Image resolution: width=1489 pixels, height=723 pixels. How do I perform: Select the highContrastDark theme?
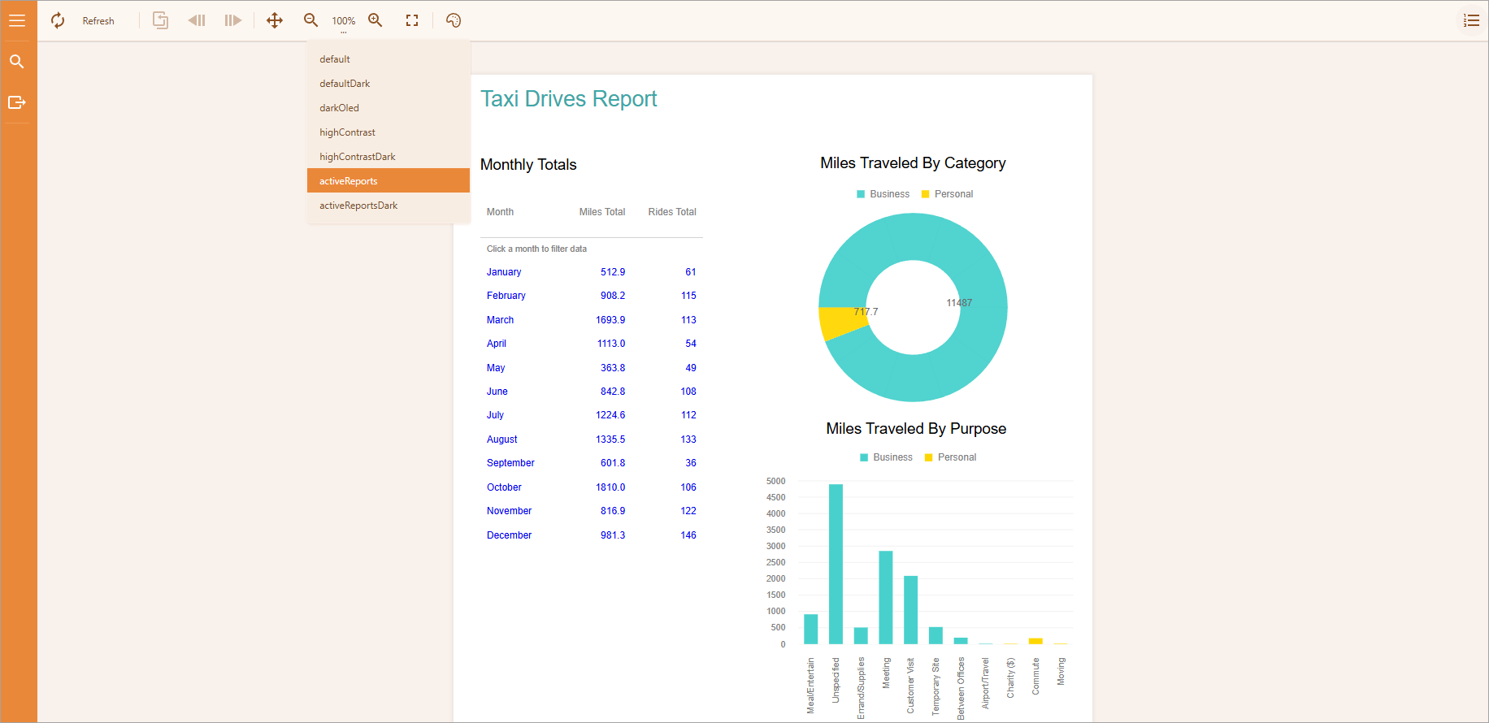(389, 157)
